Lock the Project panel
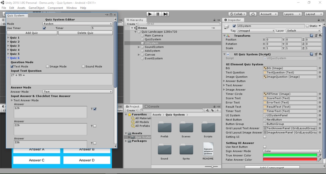 pyautogui.click(x=214, y=107)
